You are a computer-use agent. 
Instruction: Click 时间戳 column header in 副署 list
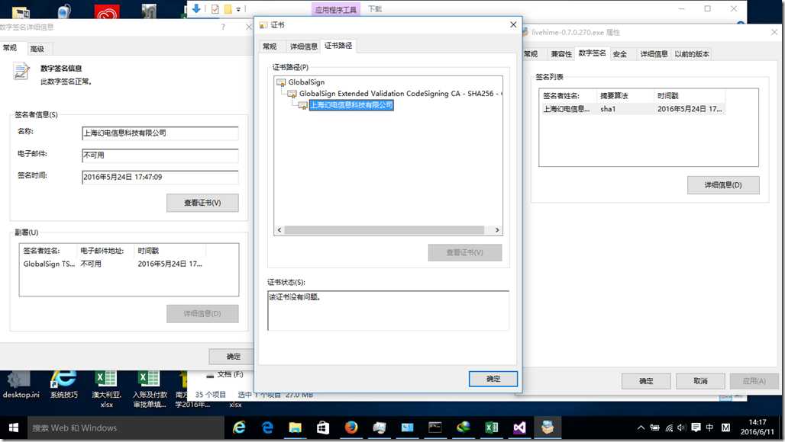[x=170, y=250]
